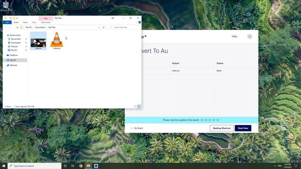Switch to the converter app on the taskbar
The height and width of the screenshot is (169, 301).
[x=96, y=166]
